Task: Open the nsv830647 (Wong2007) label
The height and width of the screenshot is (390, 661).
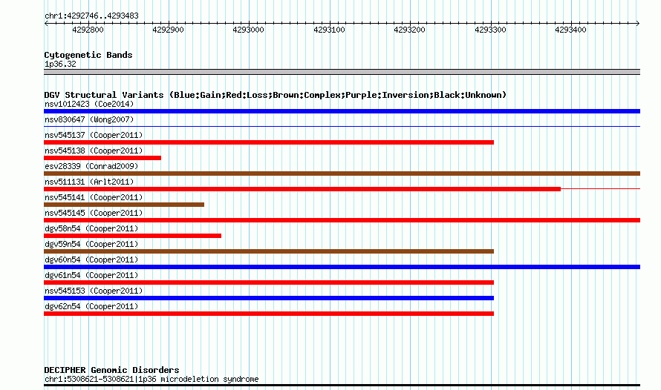Action: tap(89, 119)
